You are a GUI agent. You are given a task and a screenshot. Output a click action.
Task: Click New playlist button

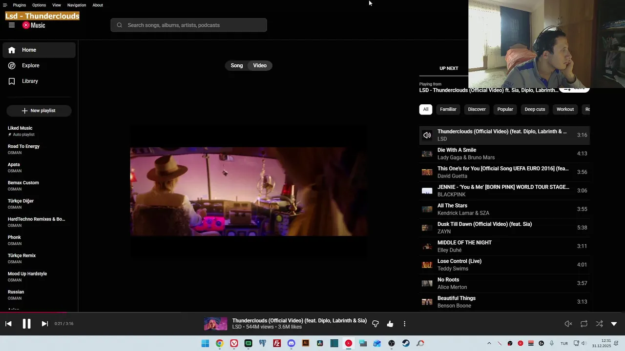[x=39, y=111]
